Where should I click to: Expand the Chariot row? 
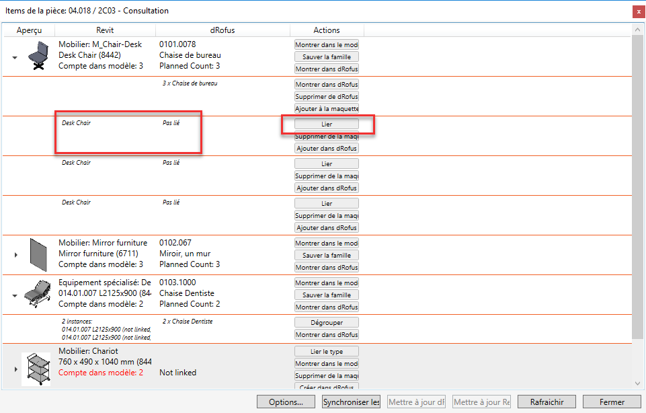[x=15, y=369]
